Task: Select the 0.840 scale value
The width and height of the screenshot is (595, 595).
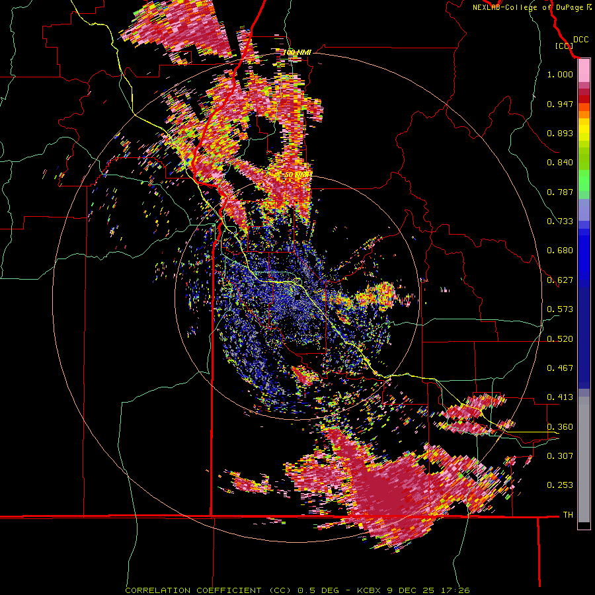Action: click(x=560, y=163)
